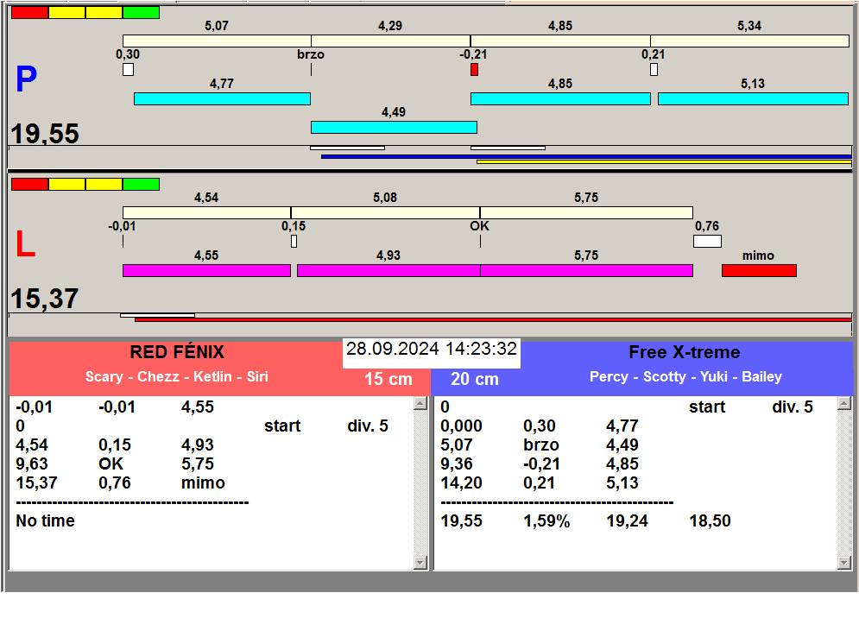
Task: Click the green start light in lane P
Action: click(142, 13)
